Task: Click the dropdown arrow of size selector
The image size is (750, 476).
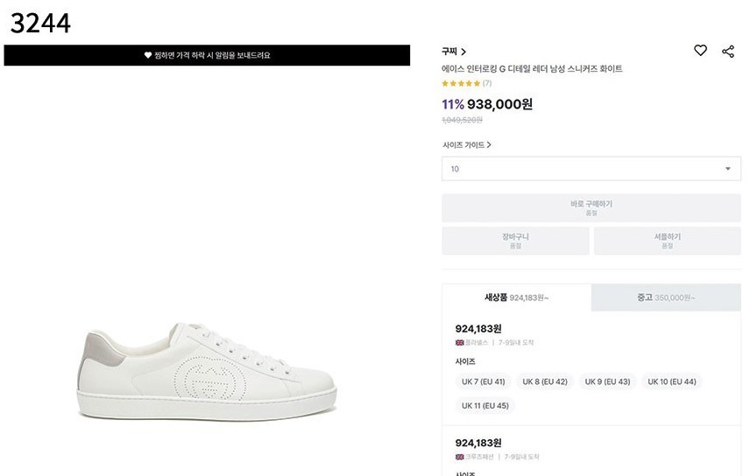Action: pos(728,169)
